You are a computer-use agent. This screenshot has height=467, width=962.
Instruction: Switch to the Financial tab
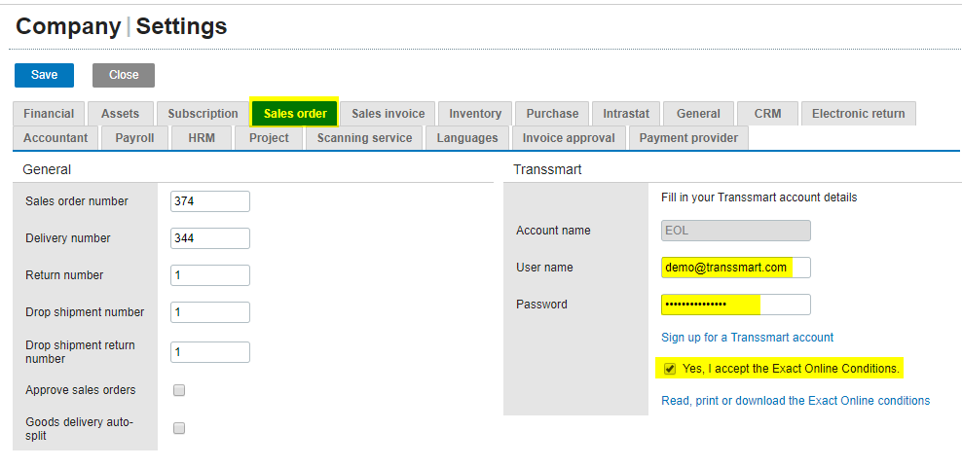tap(49, 114)
